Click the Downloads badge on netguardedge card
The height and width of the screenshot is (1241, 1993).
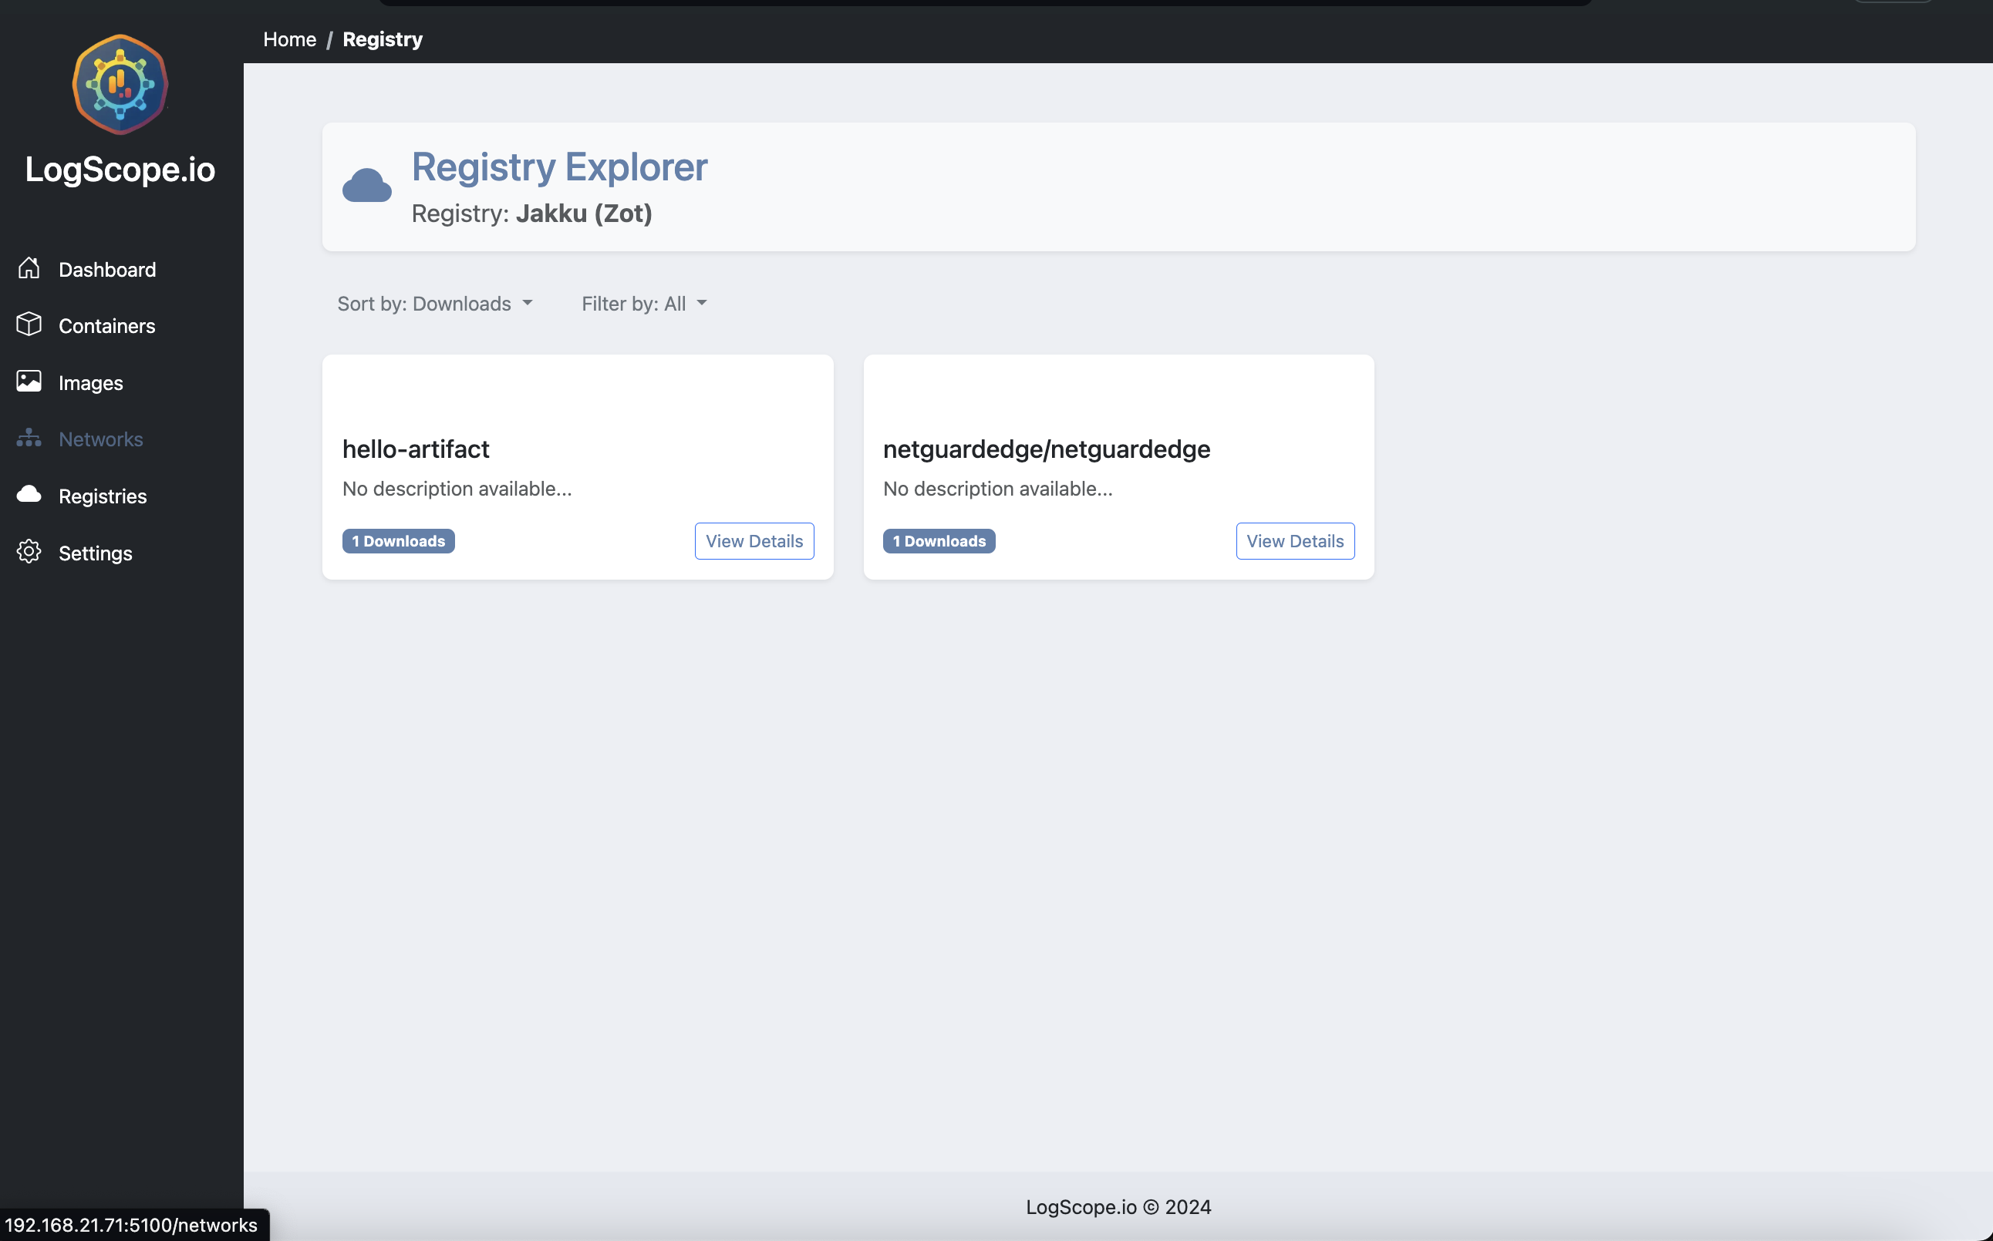[x=939, y=540]
